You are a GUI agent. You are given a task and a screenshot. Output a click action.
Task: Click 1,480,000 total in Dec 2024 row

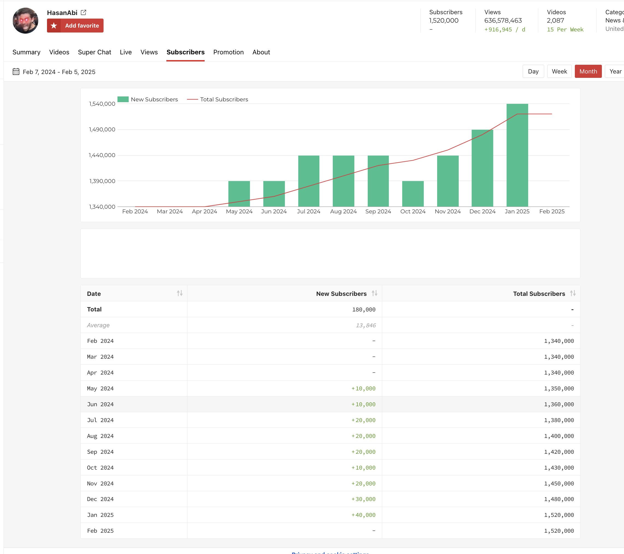point(559,499)
